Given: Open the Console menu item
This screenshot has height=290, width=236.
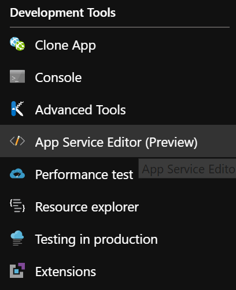Looking at the screenshot, I should click(x=118, y=77).
